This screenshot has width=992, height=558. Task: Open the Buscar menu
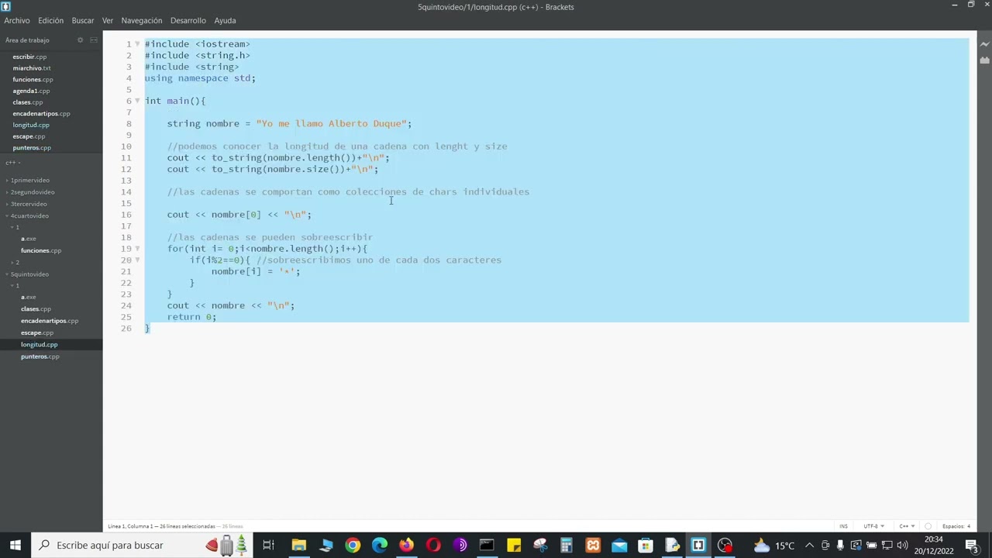(x=83, y=20)
